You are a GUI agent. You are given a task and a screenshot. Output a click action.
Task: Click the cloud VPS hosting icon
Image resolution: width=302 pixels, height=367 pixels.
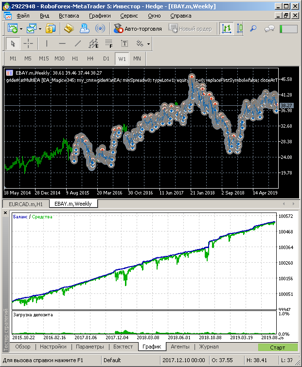84,29
